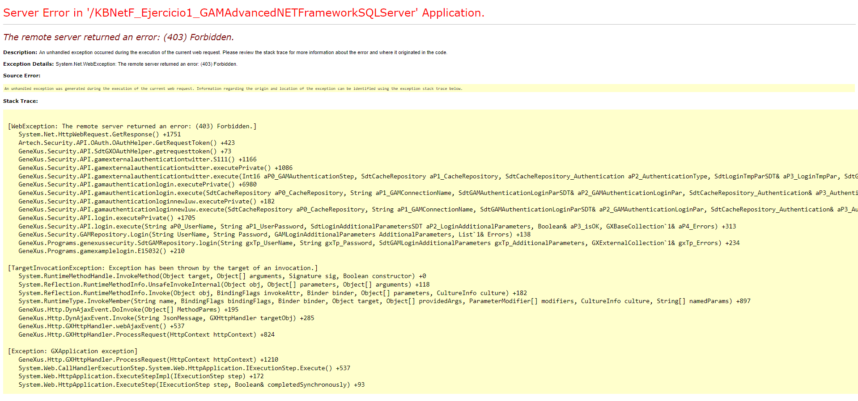Screen dimensions: 858x401
Task: Click 'GXHttpHandler.webAjaxEvent() +537' line
Action: pos(102,326)
